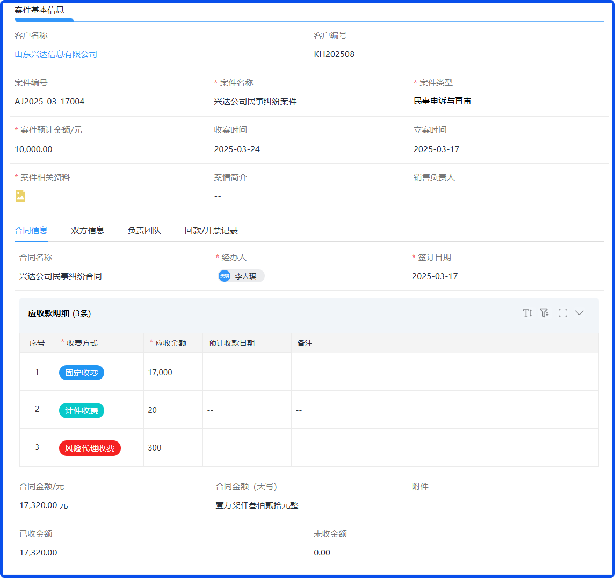Click the 经办人 李天琪 name chip
This screenshot has height=578, width=615.
[x=245, y=276]
